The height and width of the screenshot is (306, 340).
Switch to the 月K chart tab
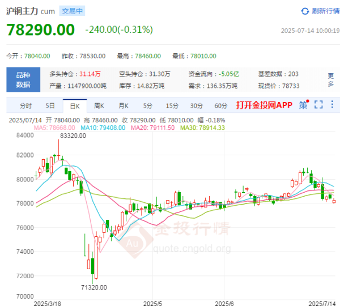(124, 106)
